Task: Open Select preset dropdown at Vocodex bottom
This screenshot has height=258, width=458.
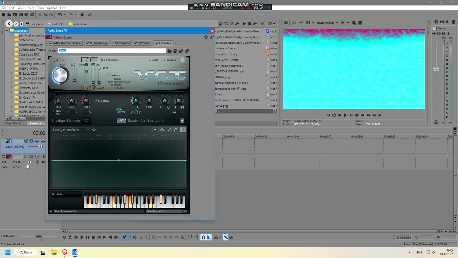Action: tap(164, 211)
